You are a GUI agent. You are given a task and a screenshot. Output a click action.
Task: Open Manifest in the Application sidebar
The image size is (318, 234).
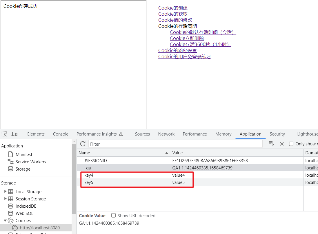[x=24, y=155]
